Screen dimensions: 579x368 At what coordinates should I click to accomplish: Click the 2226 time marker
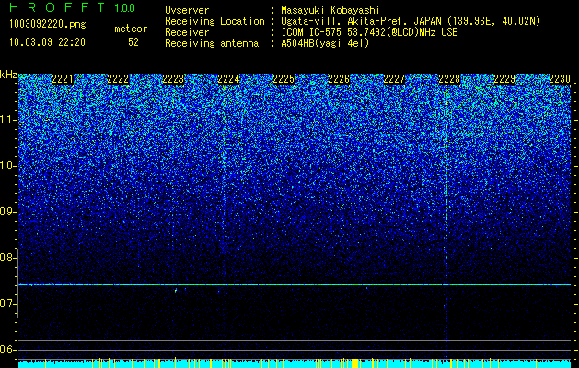339,79
